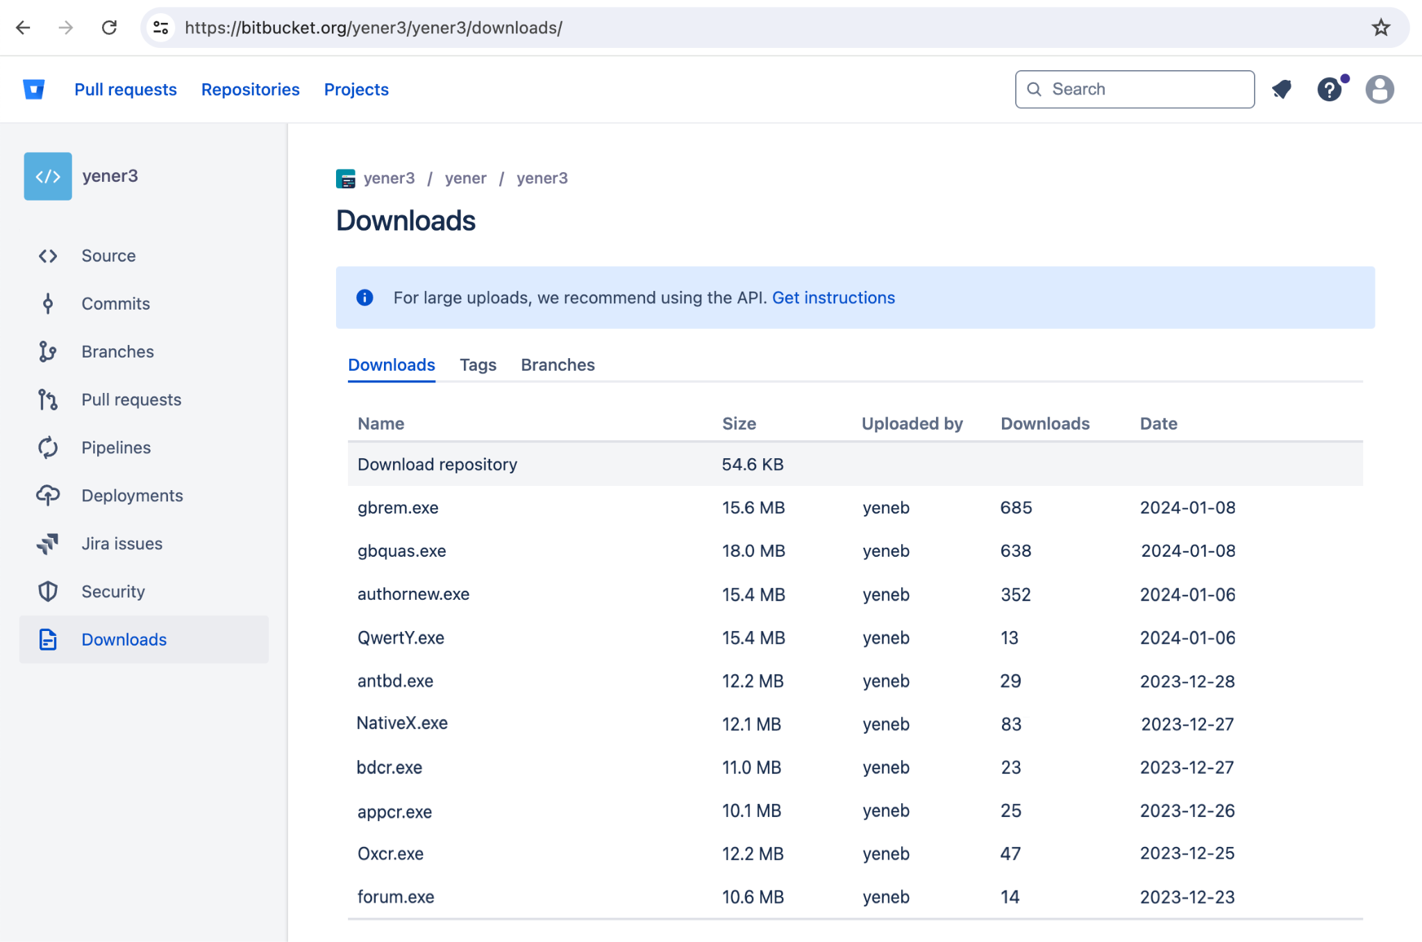Click the help question mark icon

tap(1330, 88)
